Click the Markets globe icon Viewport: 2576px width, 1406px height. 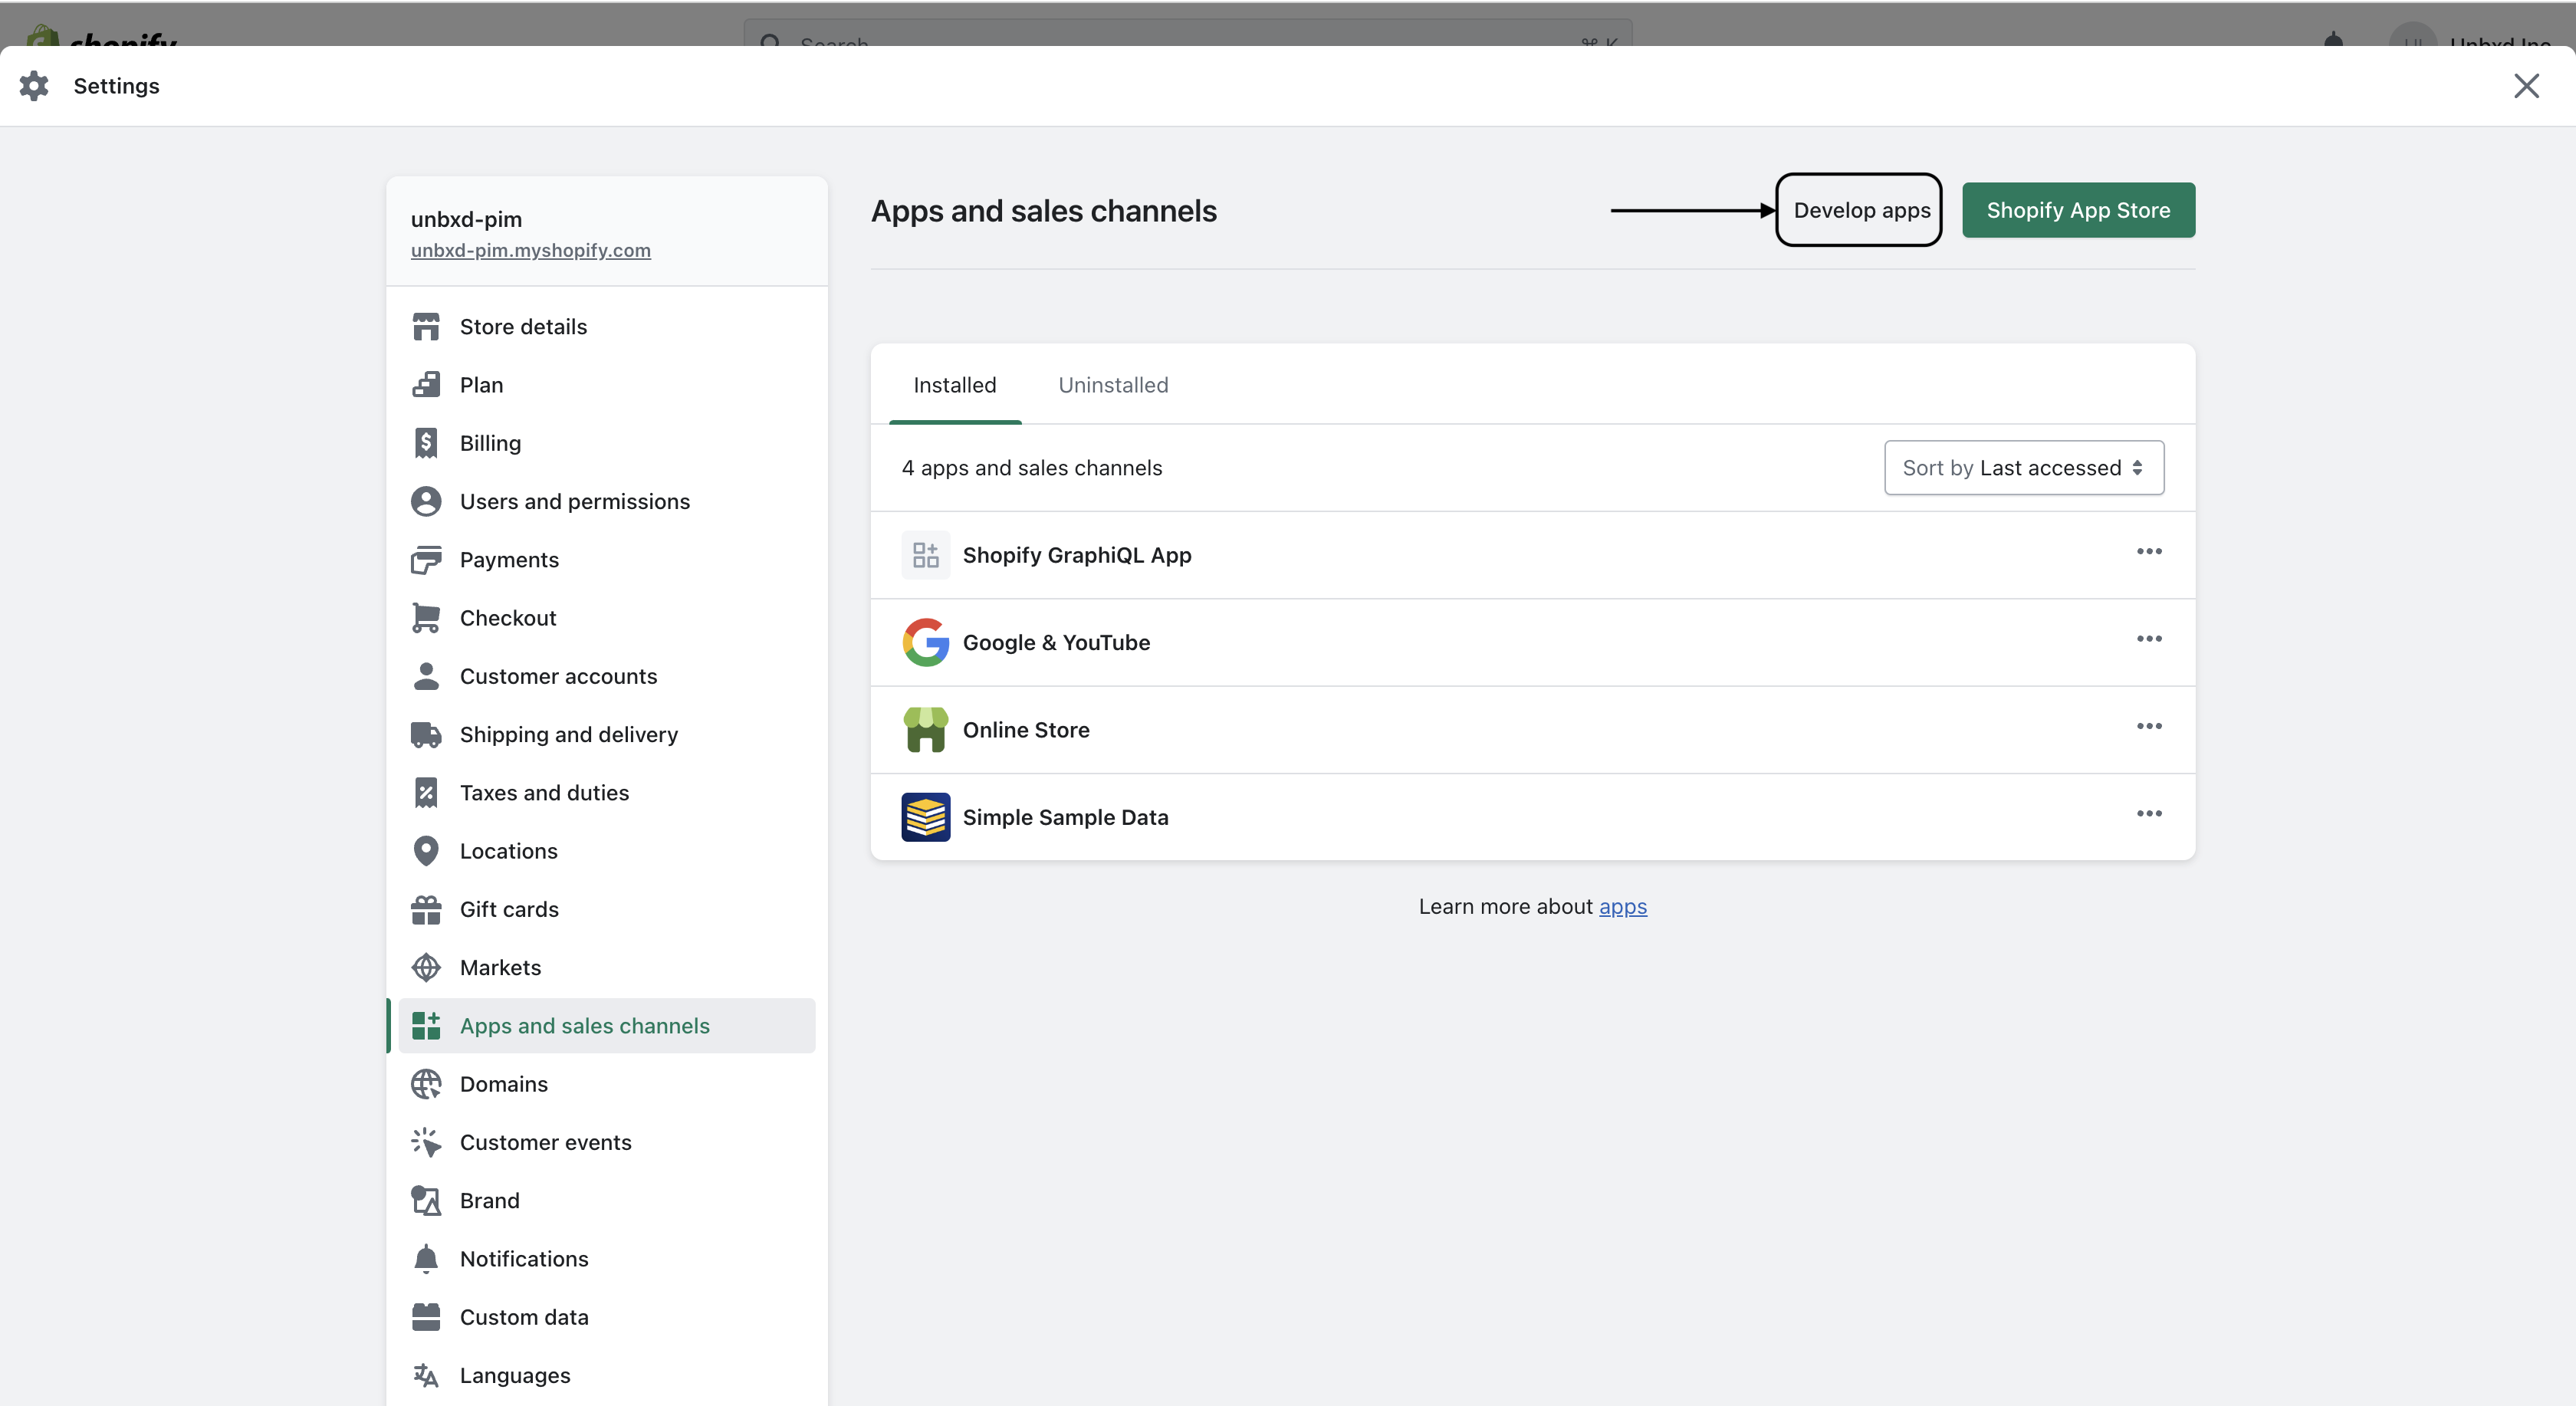click(x=426, y=968)
